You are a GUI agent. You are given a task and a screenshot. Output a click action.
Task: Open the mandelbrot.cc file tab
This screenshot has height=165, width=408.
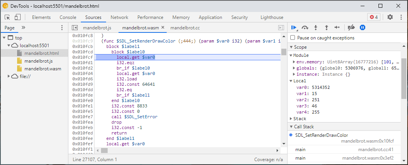click(185, 28)
